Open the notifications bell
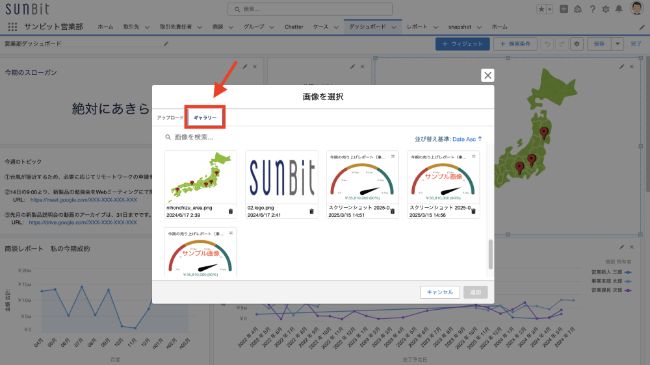 pos(619,8)
